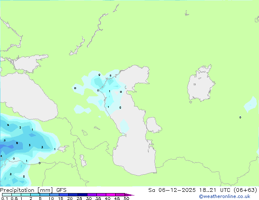
Task: Click the legend value label '45'
Action: pyautogui.click(x=117, y=198)
